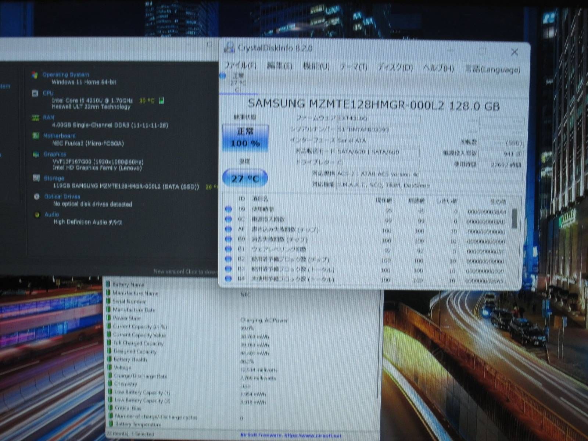Click the 項目名 column header

click(260, 199)
